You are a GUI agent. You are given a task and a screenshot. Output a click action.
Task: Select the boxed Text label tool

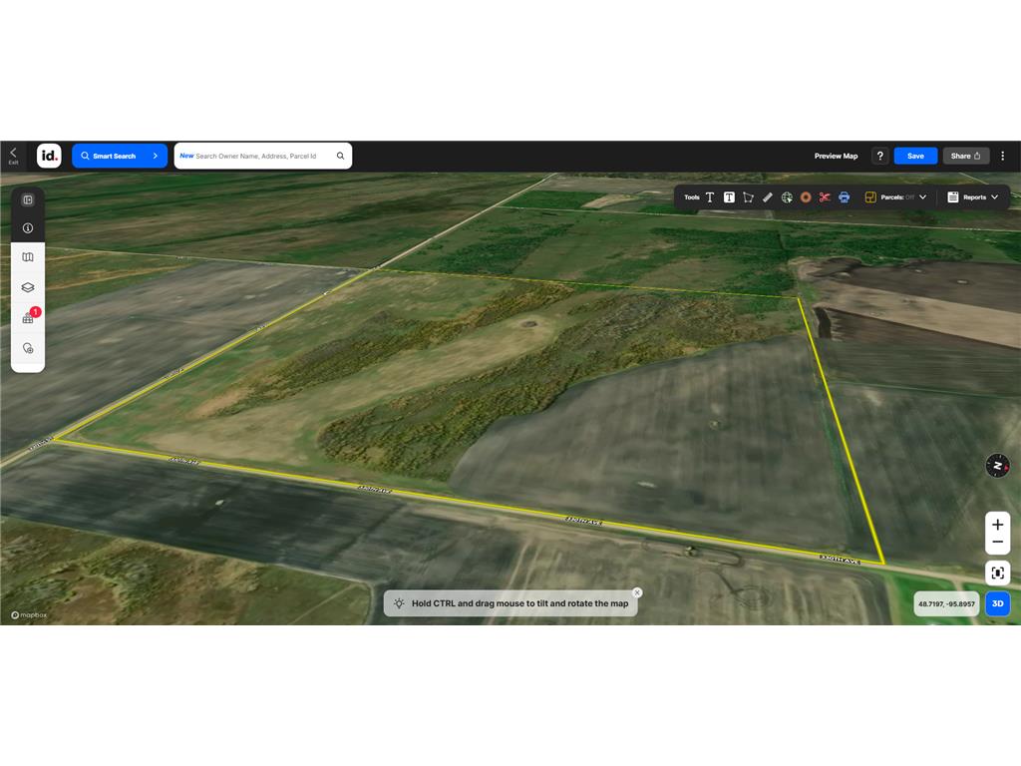tap(729, 197)
